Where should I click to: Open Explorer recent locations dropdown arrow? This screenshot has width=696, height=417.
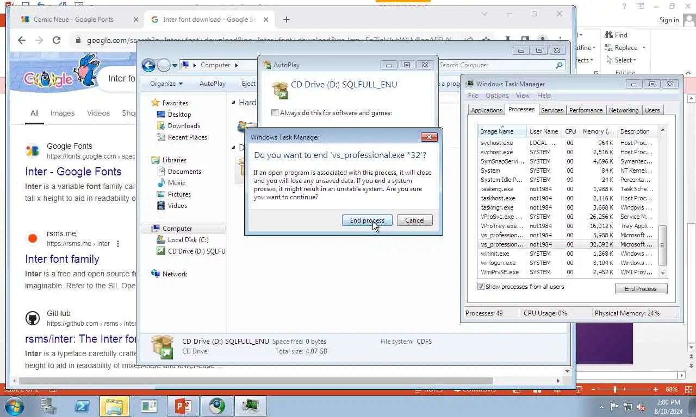click(x=175, y=65)
